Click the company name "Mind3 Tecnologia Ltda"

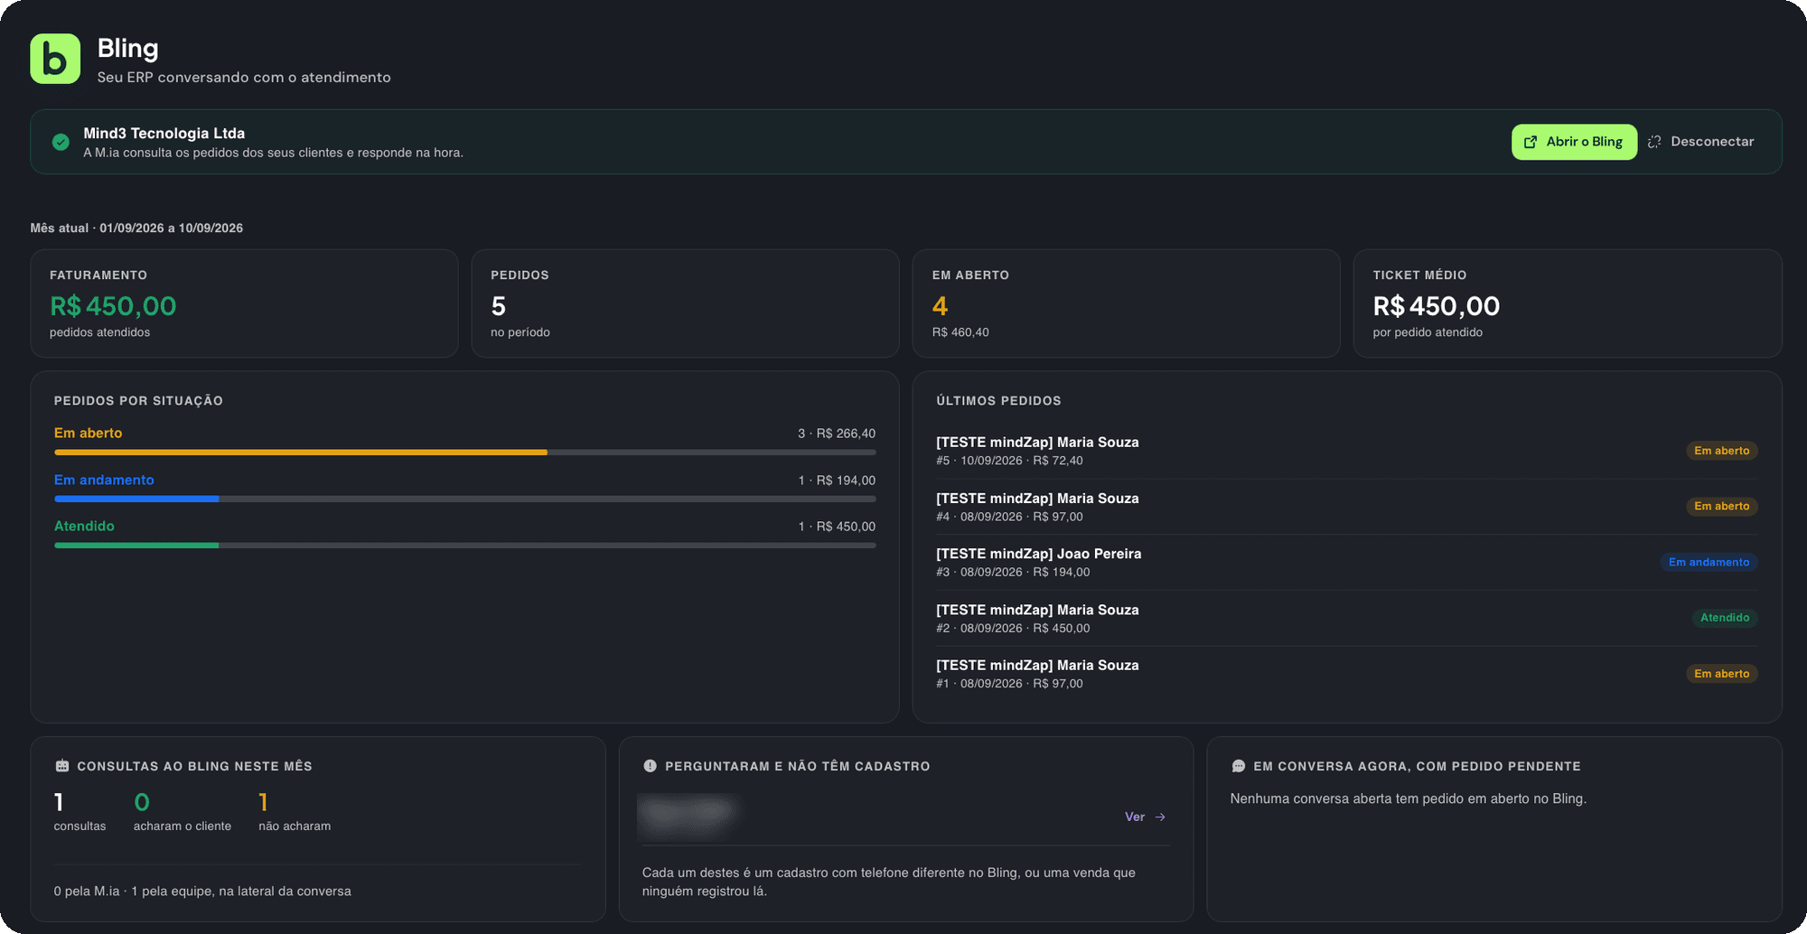(164, 133)
